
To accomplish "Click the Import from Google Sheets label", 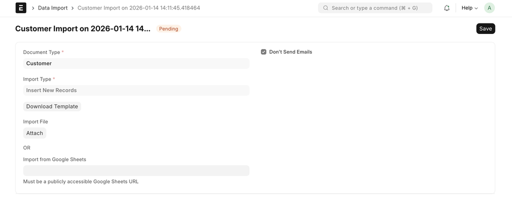I will click(54, 159).
